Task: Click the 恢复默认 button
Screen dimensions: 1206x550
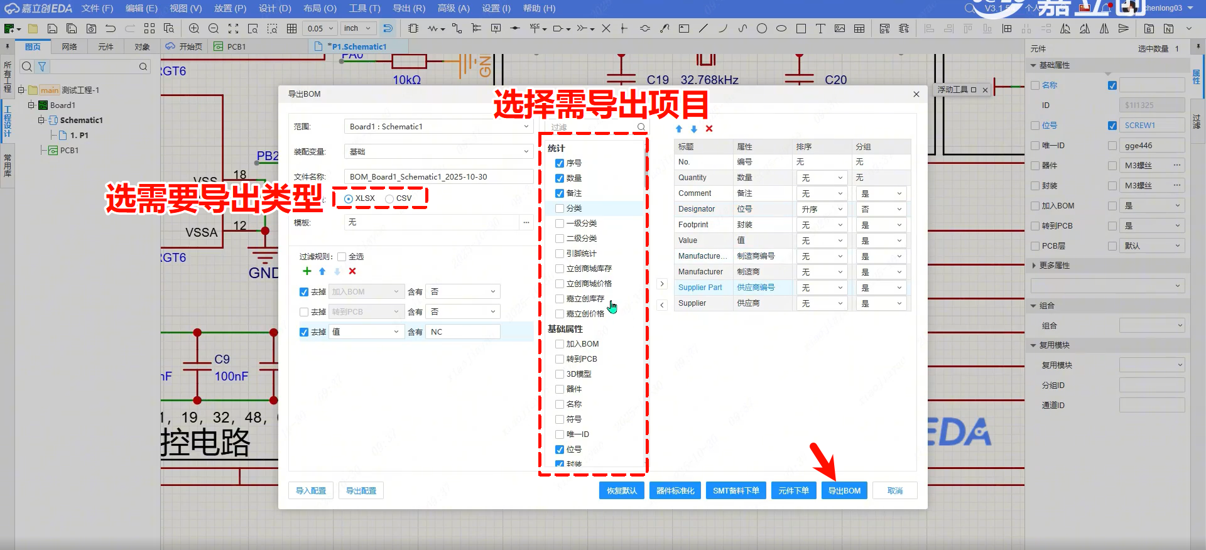Action: (622, 491)
